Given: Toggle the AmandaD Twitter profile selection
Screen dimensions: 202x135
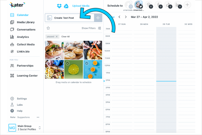Looking at the screenshot, I should pos(138,5).
